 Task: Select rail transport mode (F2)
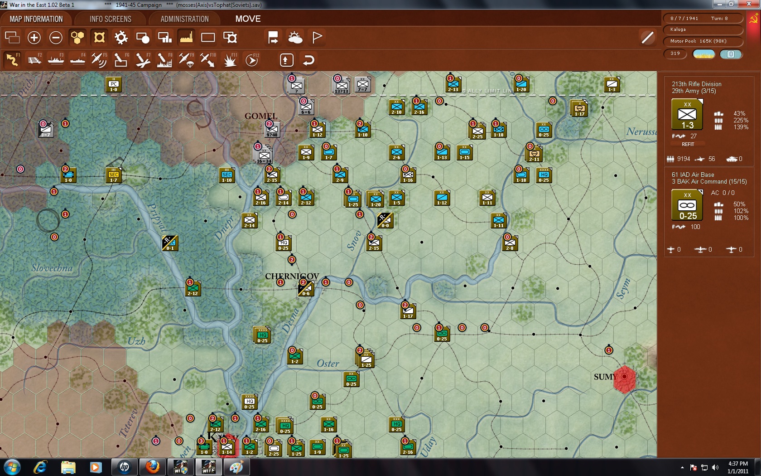coord(34,59)
